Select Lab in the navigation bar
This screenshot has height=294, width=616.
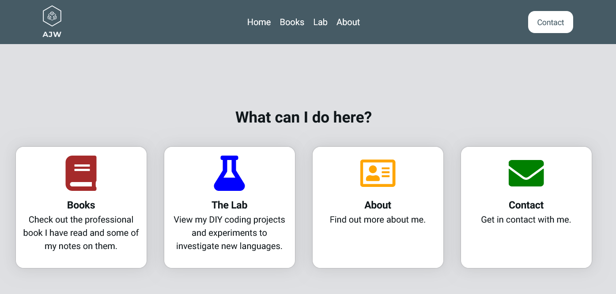[x=321, y=22]
